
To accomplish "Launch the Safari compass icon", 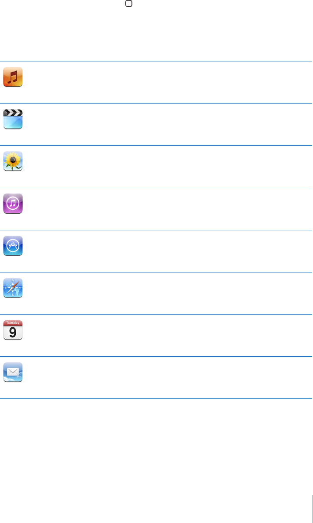I will point(13,288).
